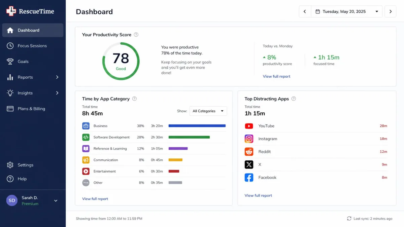Click the Communication megaphone icon
The image size is (404, 227).
[86, 160]
